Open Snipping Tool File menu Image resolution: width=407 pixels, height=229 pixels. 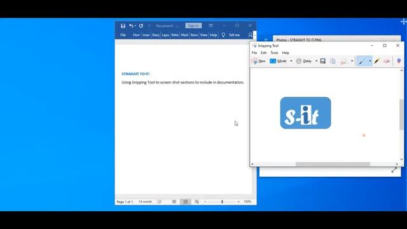click(x=254, y=53)
